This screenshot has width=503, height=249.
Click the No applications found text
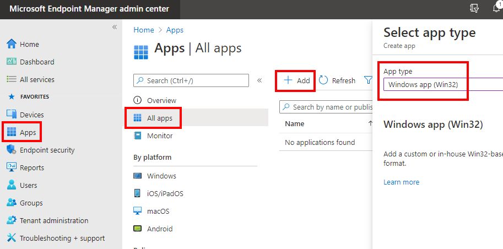(x=320, y=142)
